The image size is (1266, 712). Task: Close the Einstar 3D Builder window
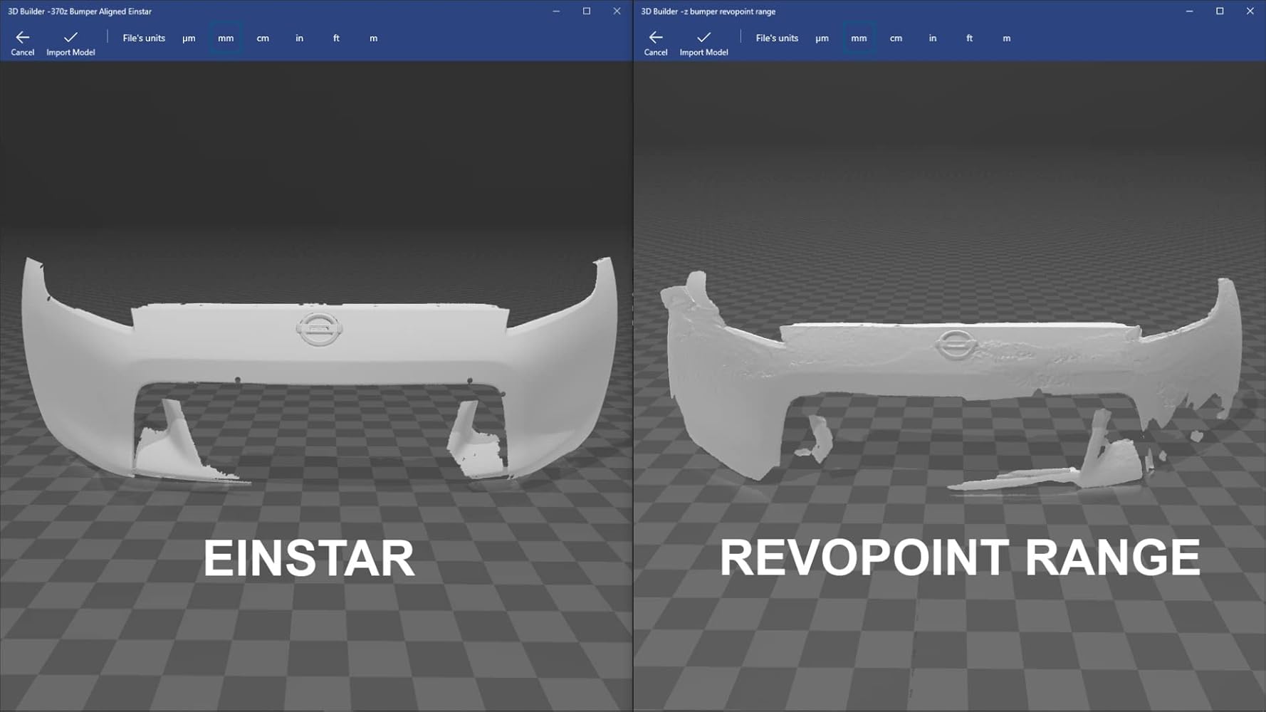[x=617, y=11]
